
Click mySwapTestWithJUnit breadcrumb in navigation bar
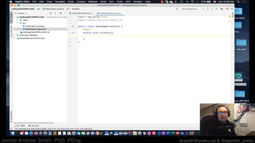point(23,9)
